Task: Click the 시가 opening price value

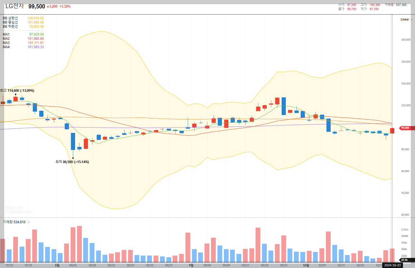Action: click(352, 5)
